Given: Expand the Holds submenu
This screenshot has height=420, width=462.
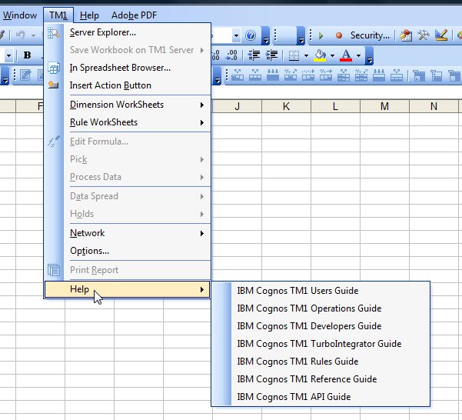Looking at the screenshot, I should [128, 214].
